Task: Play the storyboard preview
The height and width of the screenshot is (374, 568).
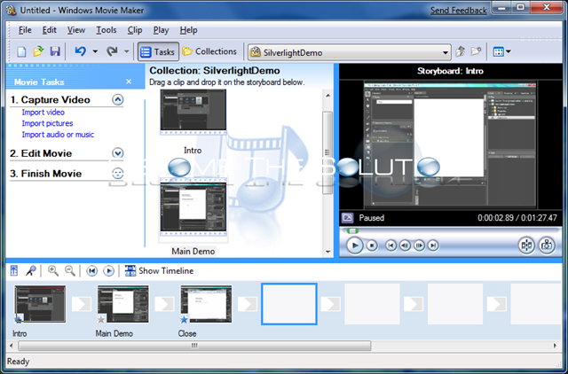Action: coord(355,245)
